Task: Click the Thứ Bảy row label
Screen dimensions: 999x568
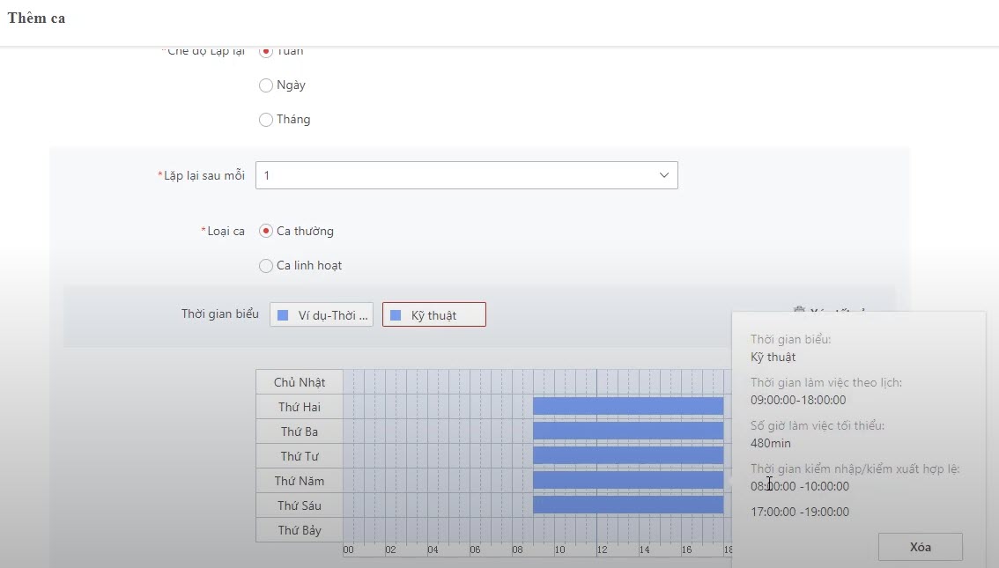Action: click(x=299, y=530)
